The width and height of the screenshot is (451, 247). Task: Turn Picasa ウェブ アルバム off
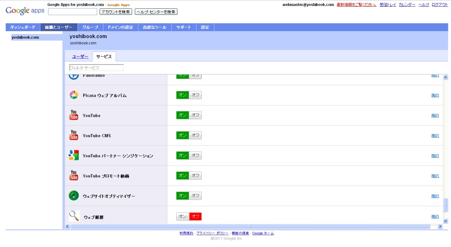195,95
